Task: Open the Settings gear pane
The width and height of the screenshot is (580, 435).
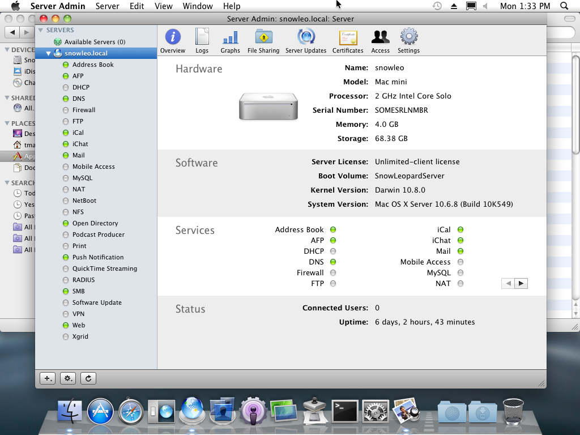Action: (409, 41)
